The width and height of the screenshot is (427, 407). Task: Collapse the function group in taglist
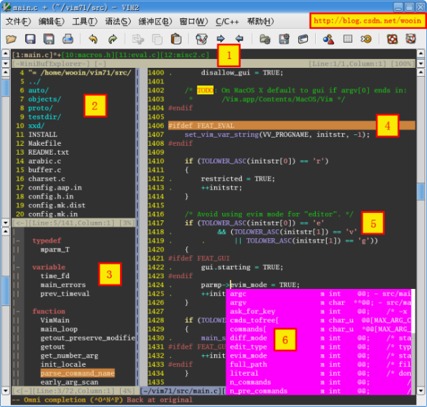tap(17, 311)
